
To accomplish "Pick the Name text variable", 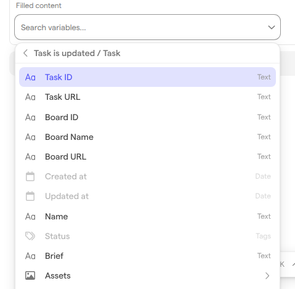I will click(x=147, y=216).
